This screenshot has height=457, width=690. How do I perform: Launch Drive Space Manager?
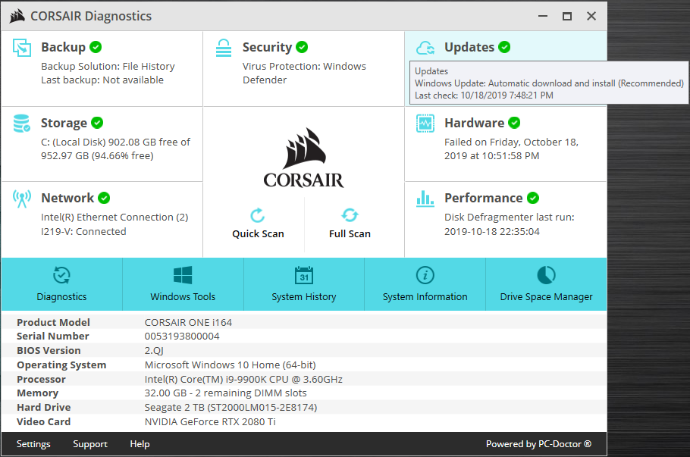(x=546, y=284)
